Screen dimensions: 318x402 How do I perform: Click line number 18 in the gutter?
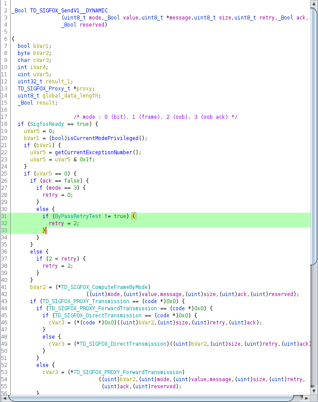4,124
